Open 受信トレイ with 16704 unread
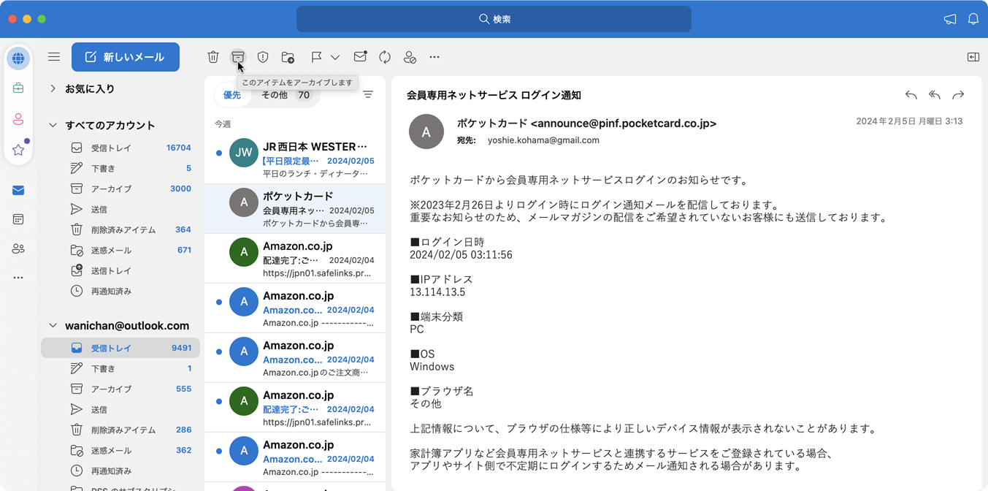The height and width of the screenshot is (491, 988). pos(120,148)
